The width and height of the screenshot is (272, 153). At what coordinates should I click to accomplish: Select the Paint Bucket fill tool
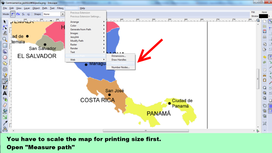[x=5, y=111]
